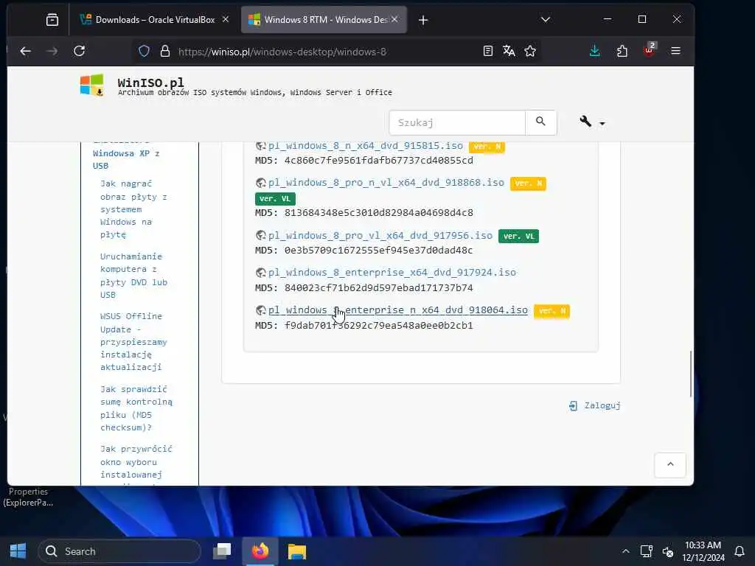755x566 pixels.
Task: Open a new tab with plus
Action: tap(423, 20)
